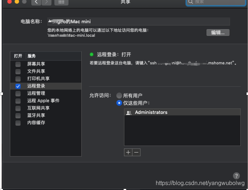Image resolution: width=248 pixels, height=190 pixels.
Task: Enable 屏幕共享 checkbox
Action: [x=18, y=64]
